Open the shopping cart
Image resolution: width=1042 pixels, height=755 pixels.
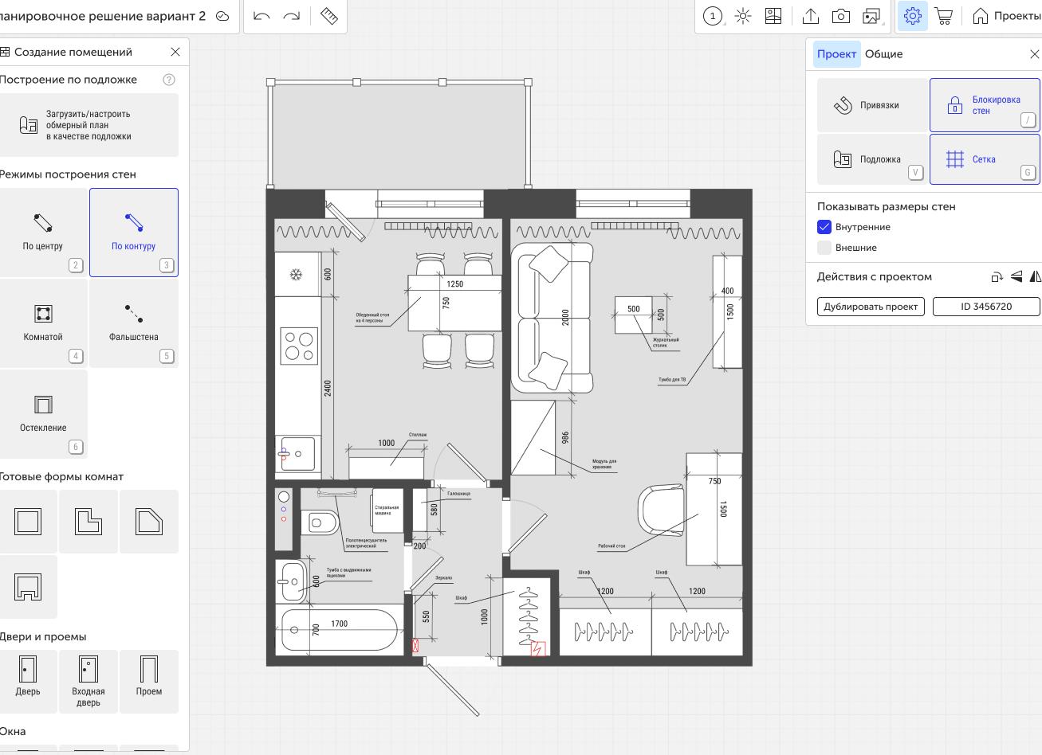coord(944,16)
